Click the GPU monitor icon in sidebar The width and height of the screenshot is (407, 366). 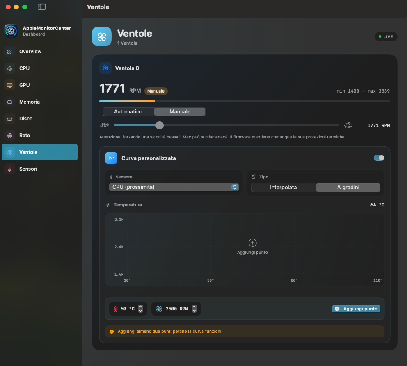tap(9, 85)
